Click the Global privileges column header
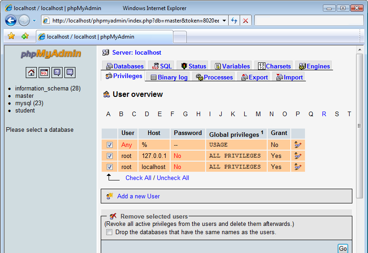Image resolution: width=368 pixels, height=253 pixels. pyautogui.click(x=236, y=134)
